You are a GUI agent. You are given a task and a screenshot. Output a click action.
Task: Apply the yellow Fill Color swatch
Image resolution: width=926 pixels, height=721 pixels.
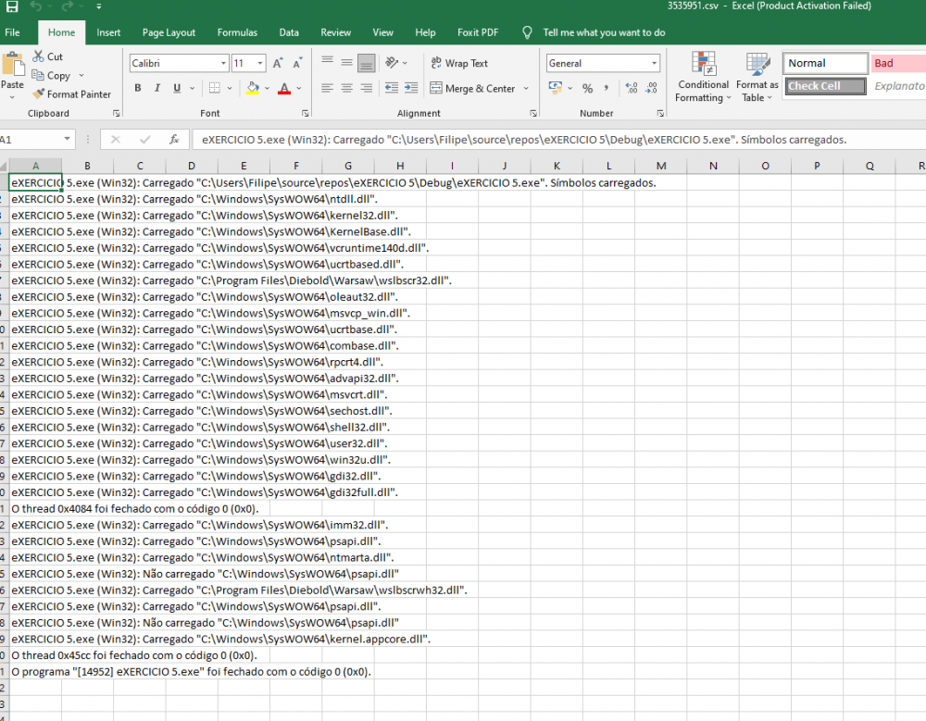pos(253,89)
